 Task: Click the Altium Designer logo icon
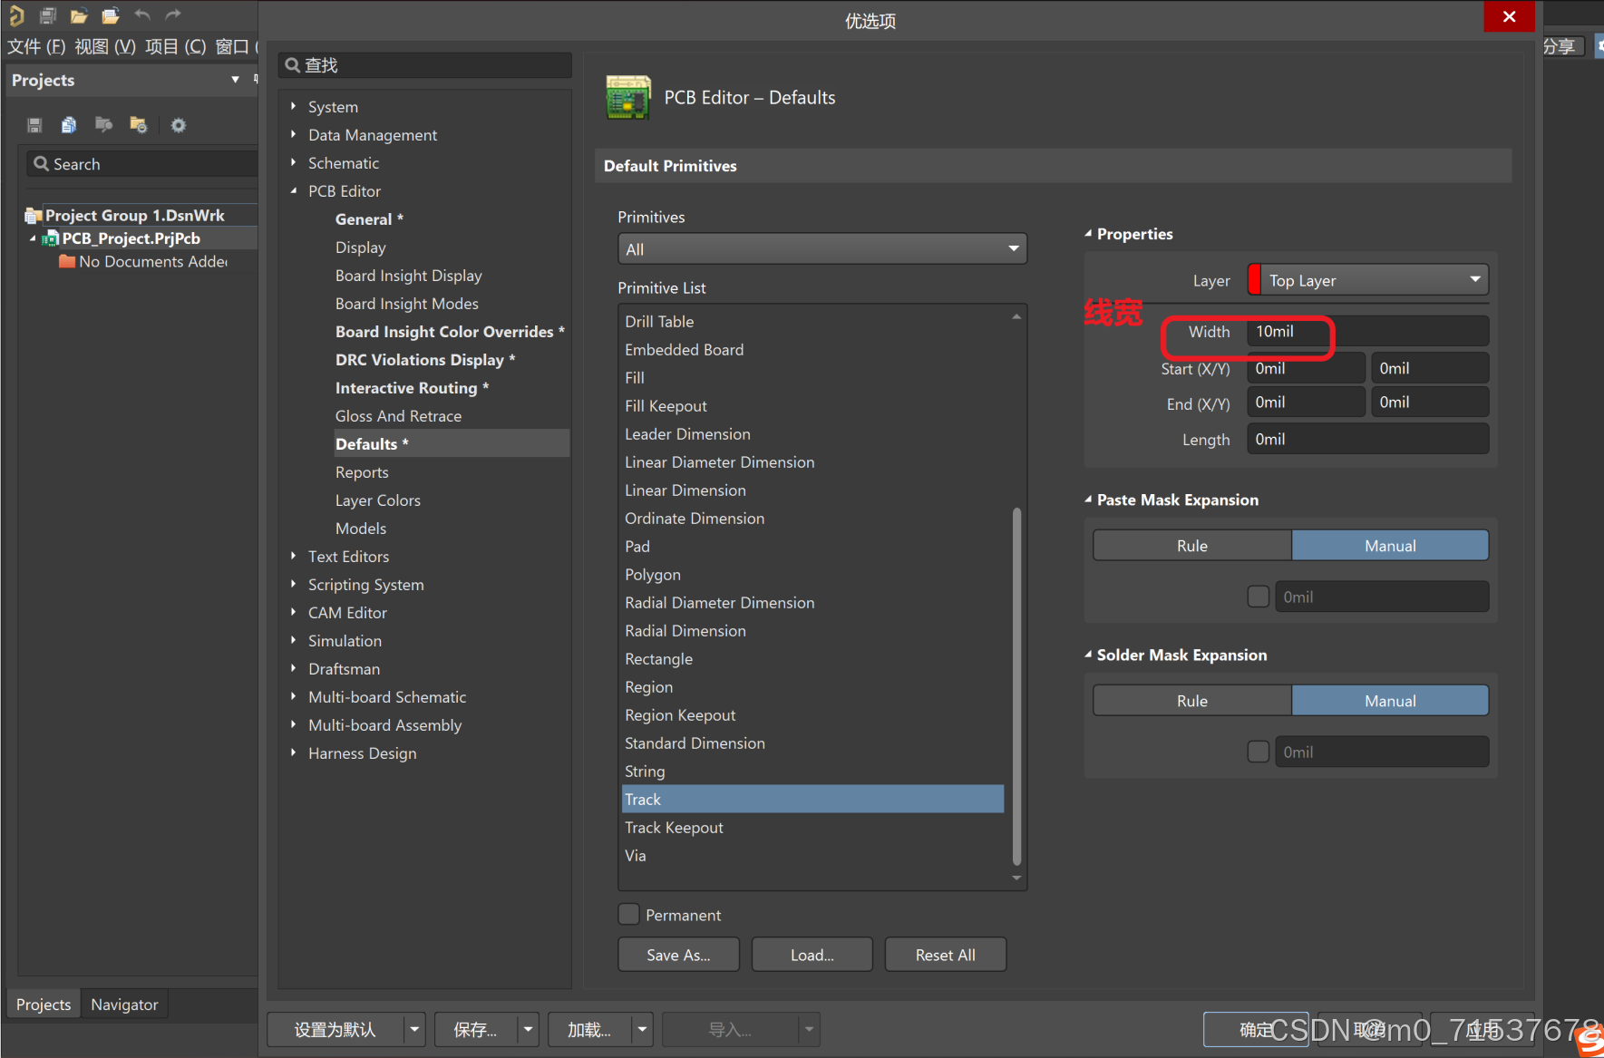[16, 15]
